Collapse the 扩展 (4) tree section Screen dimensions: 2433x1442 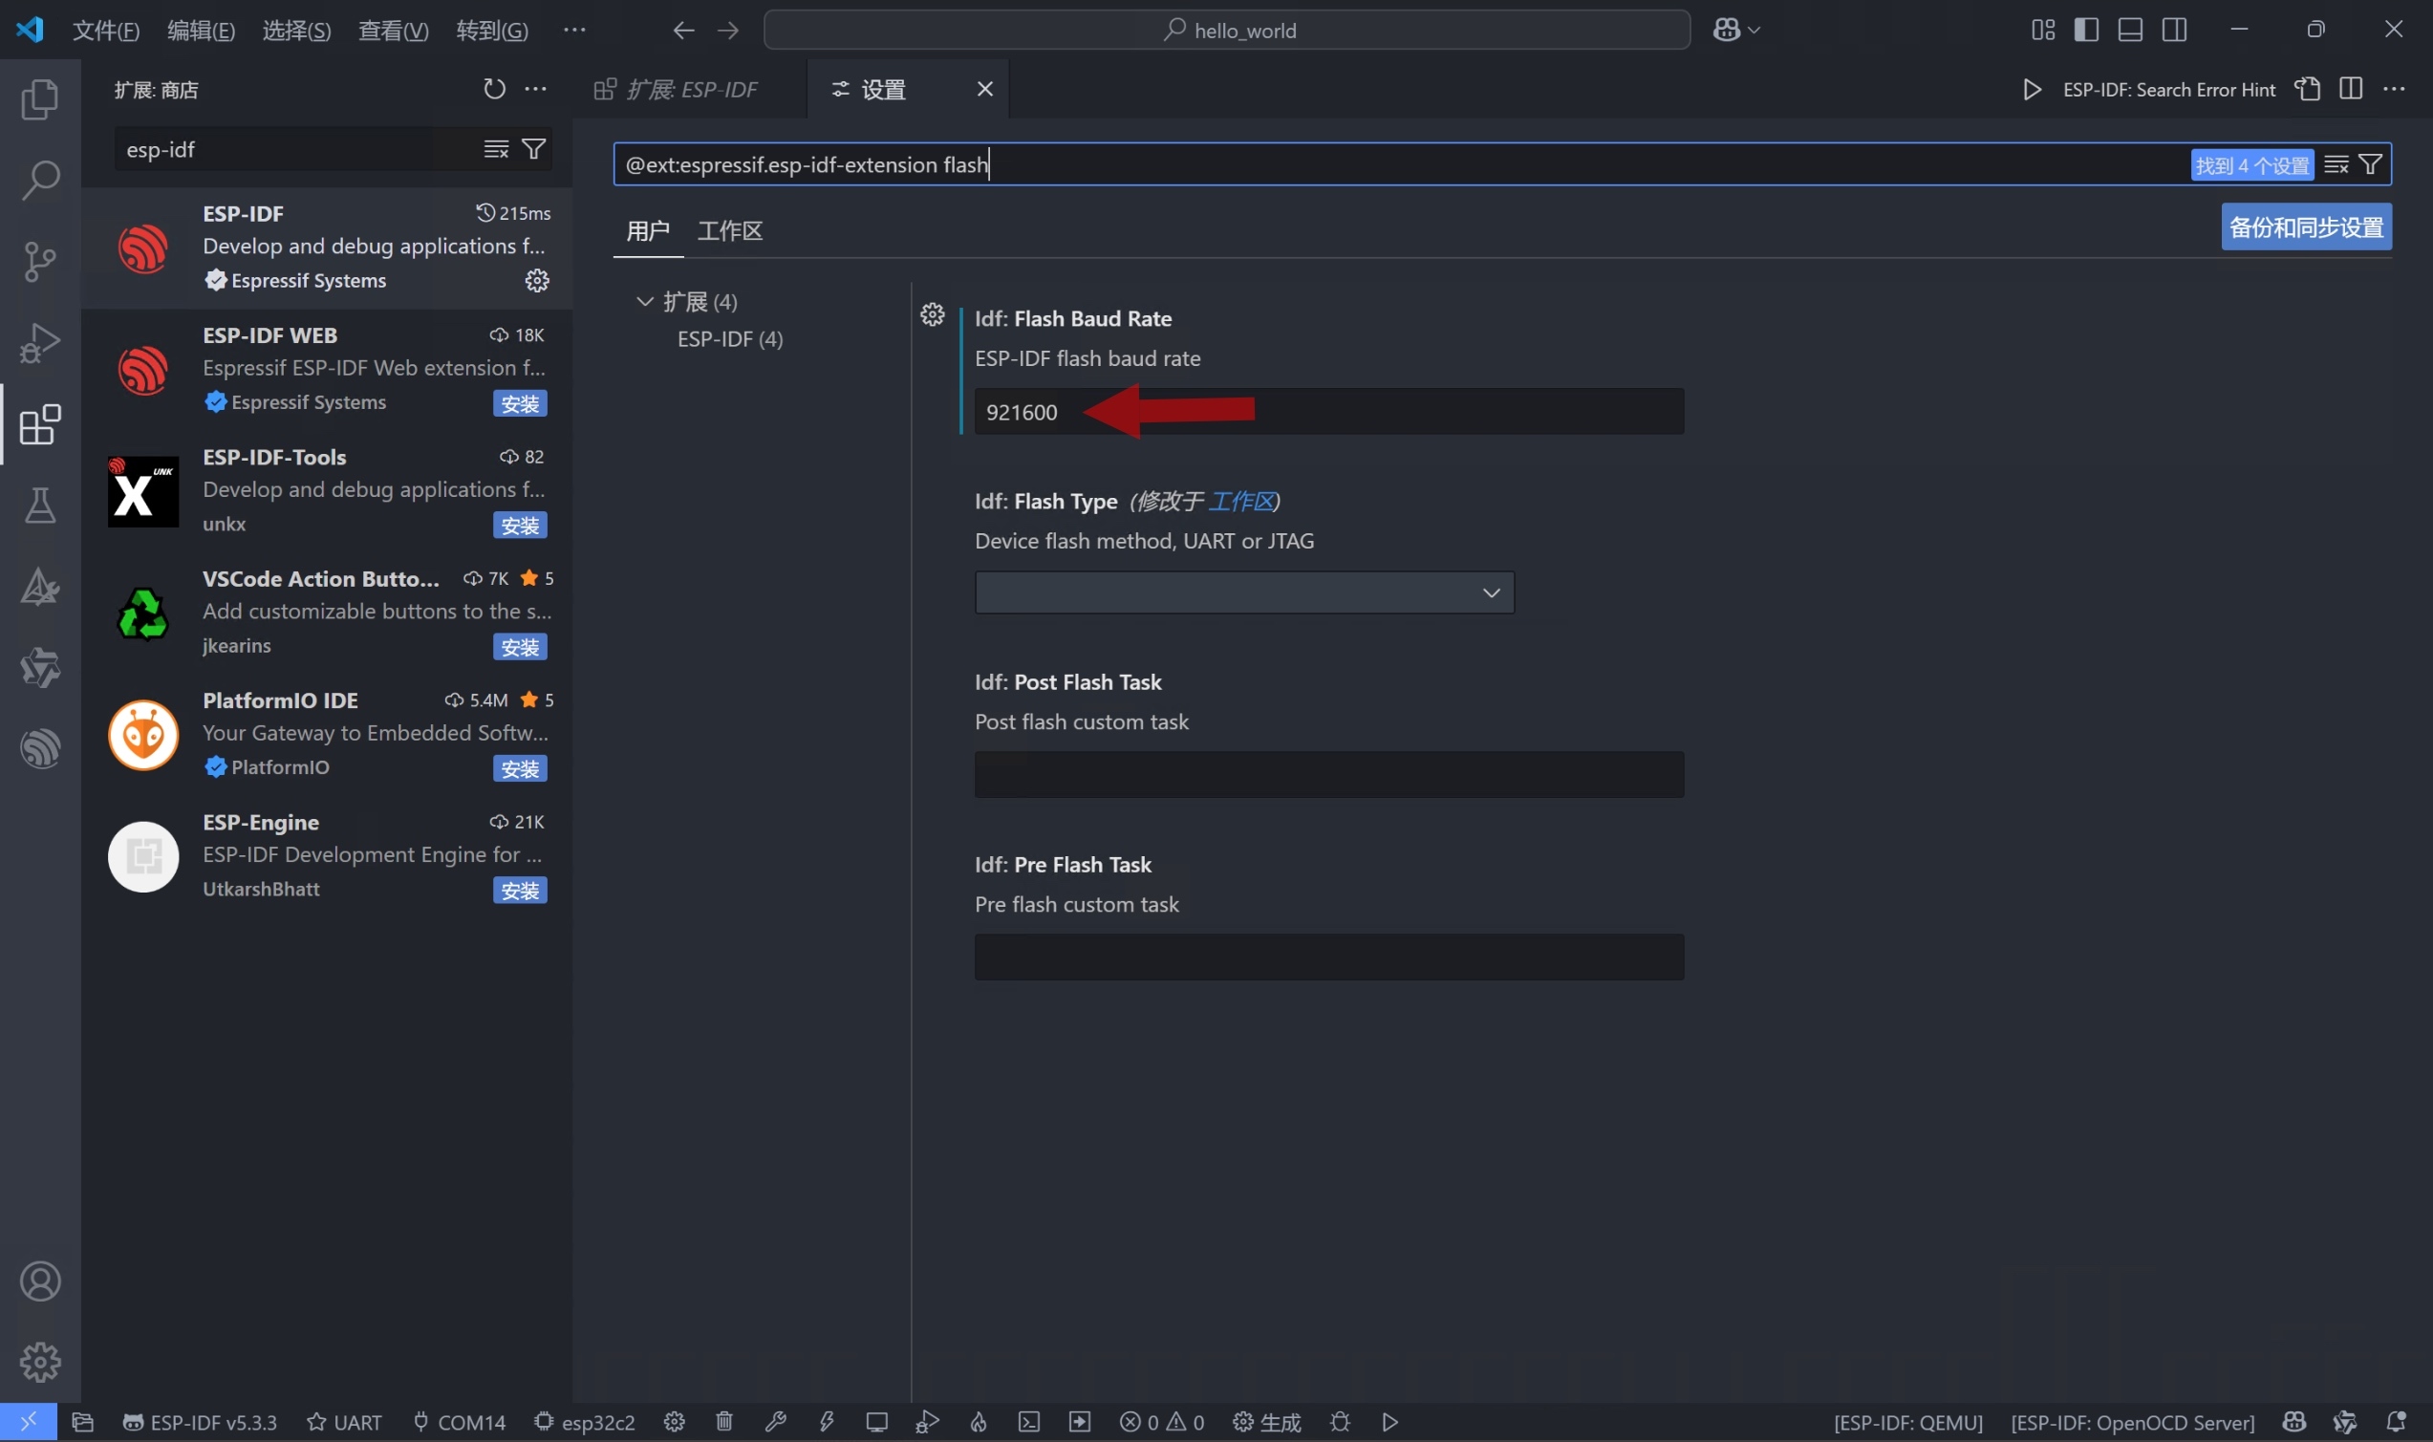click(x=644, y=301)
